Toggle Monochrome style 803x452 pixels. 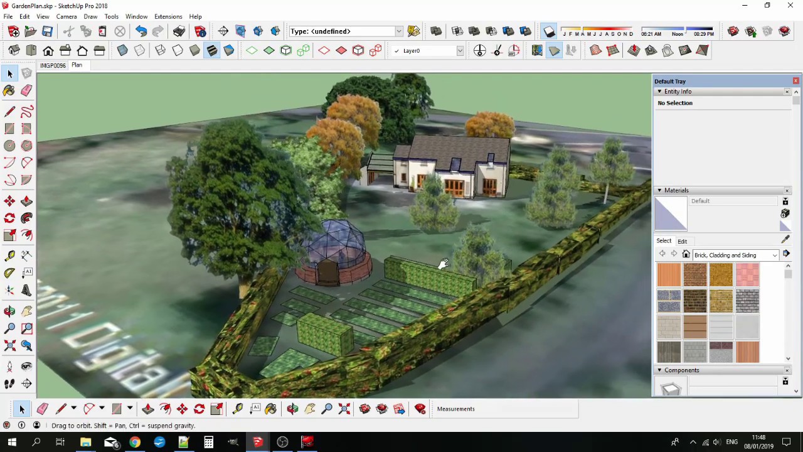pos(229,51)
